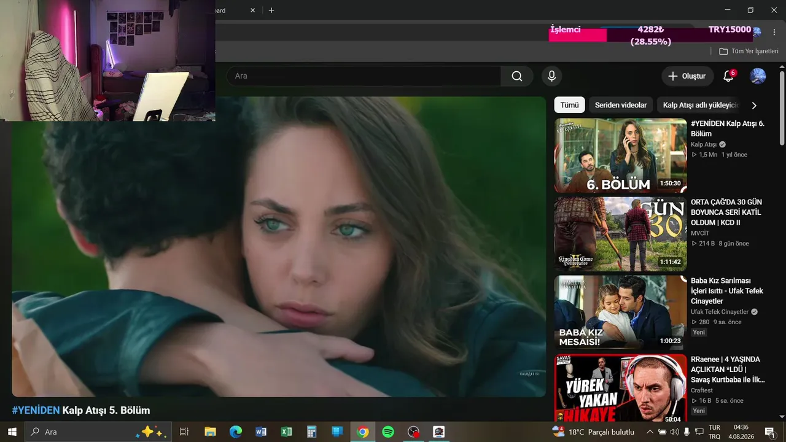Click the Kalp Atışı video player
786x442 pixels.
pos(279,247)
